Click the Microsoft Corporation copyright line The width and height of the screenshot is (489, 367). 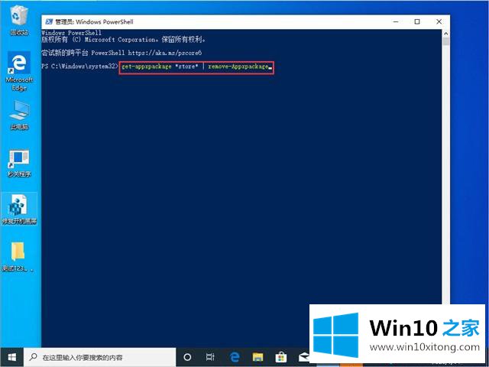coord(124,40)
